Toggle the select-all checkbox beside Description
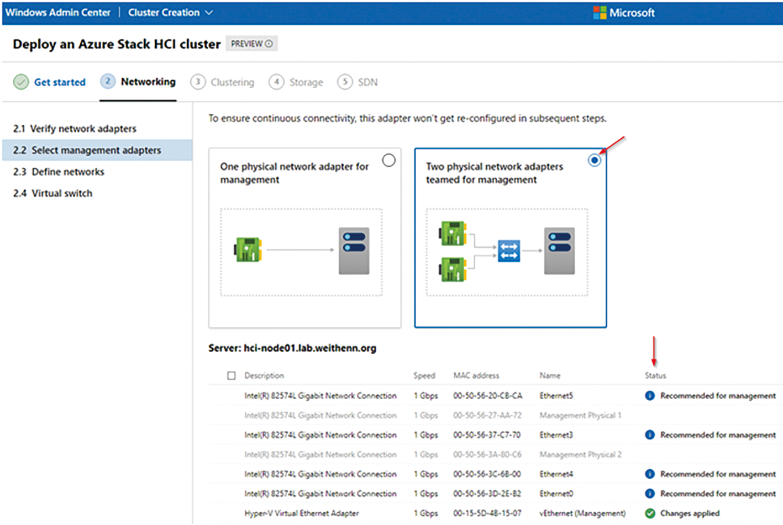Viewport: 783px width, 525px height. (232, 376)
